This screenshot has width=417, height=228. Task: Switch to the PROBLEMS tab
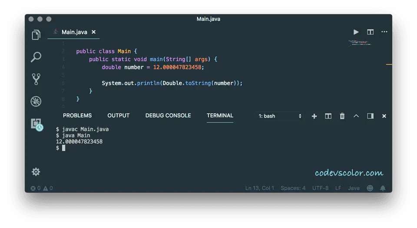click(77, 116)
